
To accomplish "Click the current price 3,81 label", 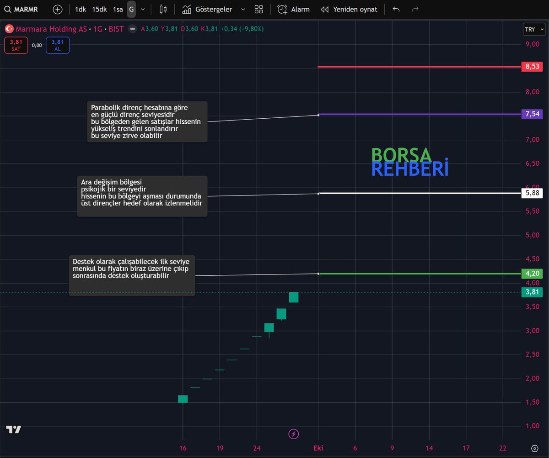I will point(532,292).
